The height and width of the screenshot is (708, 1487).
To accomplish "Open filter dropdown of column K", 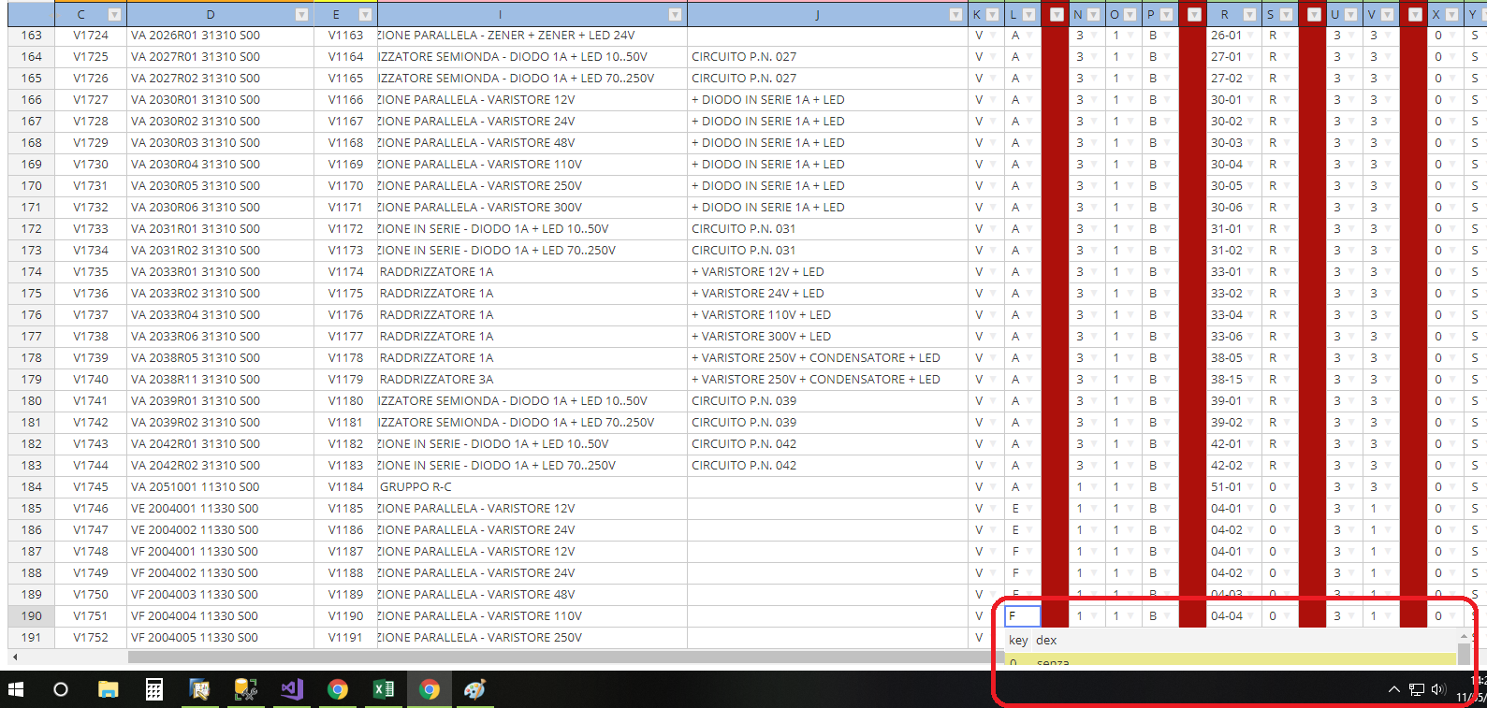I will click(992, 14).
